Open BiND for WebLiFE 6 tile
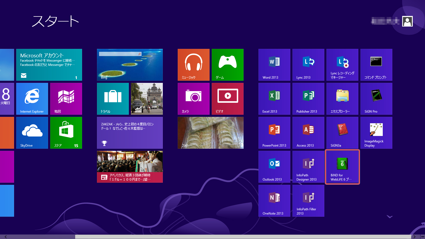The height and width of the screenshot is (239, 425). click(x=342, y=167)
